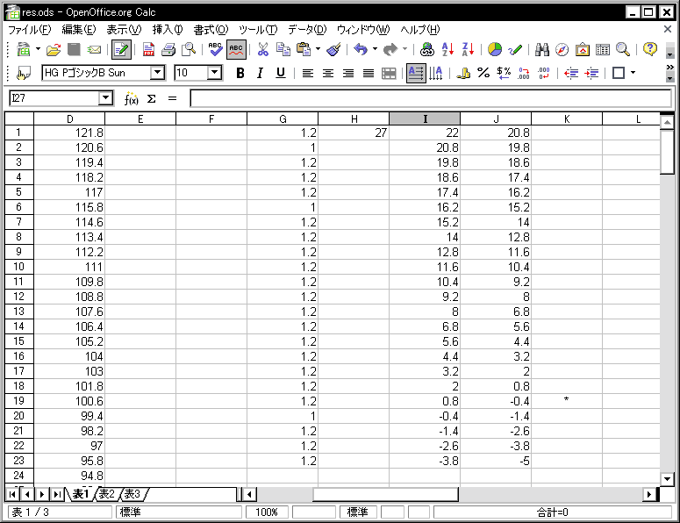Screen dimensions: 680x523
Task: Increase indent icon
Action: point(591,74)
